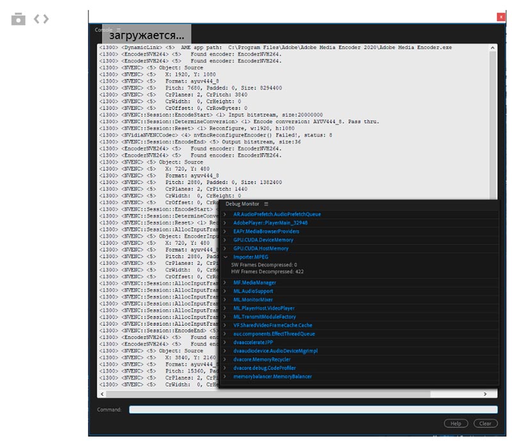
Task: Expand the GPU.CUDA.DeviceMemory entry
Action: (225, 239)
